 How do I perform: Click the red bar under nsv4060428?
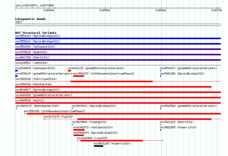click(x=118, y=98)
